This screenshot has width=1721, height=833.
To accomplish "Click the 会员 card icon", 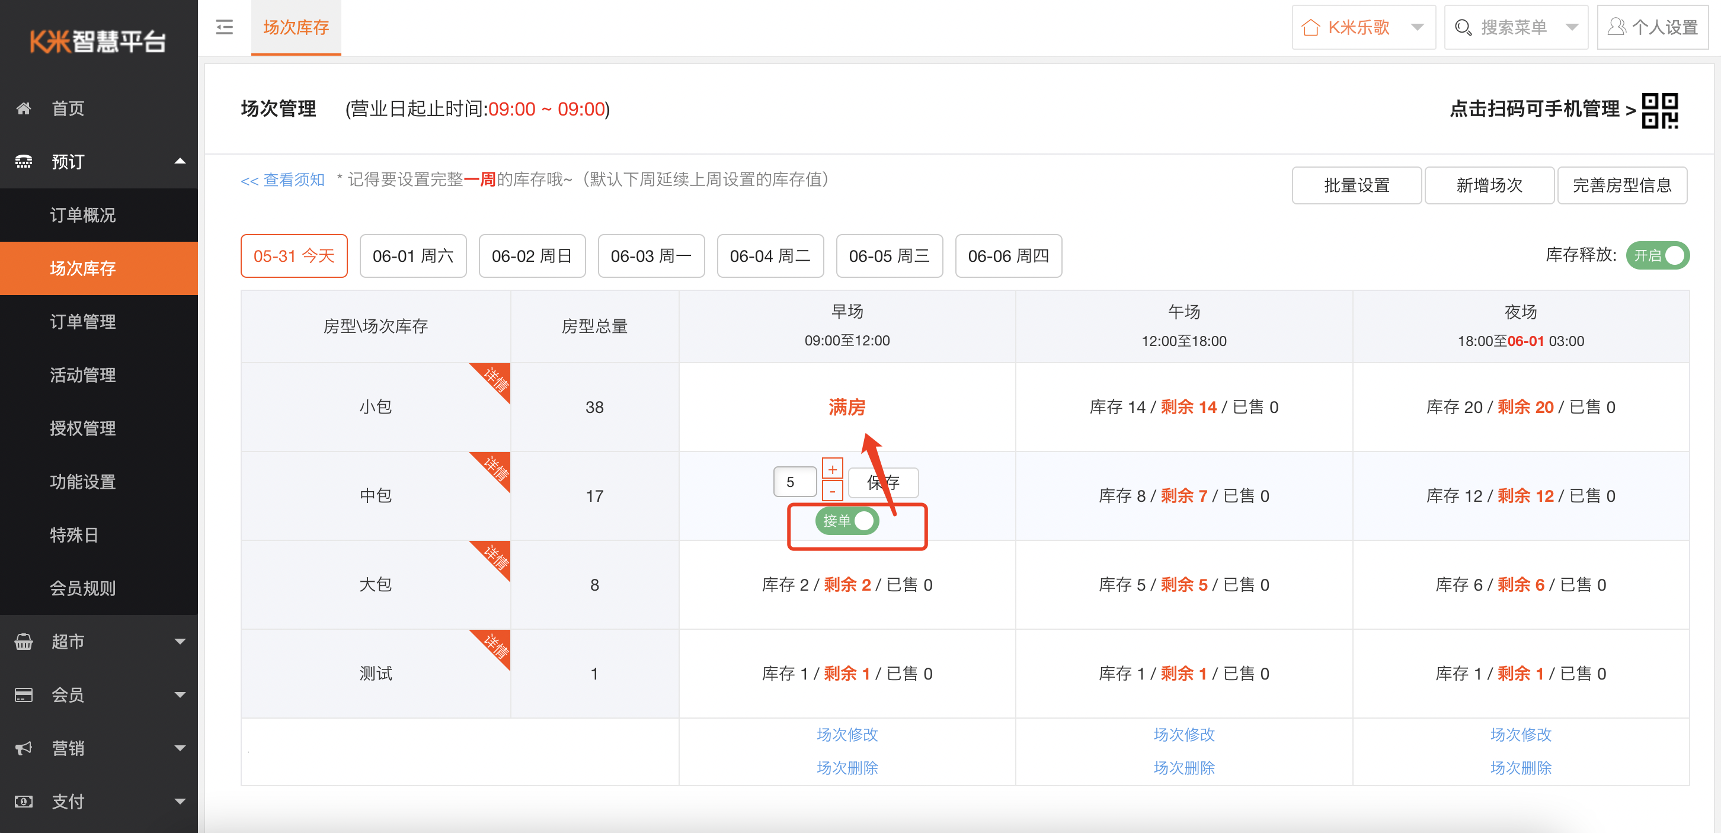I will [x=23, y=695].
